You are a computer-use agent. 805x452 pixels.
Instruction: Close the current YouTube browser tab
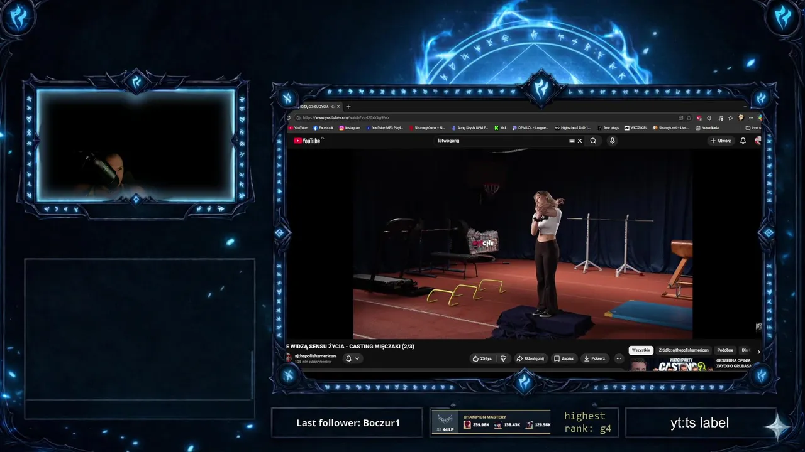point(338,107)
